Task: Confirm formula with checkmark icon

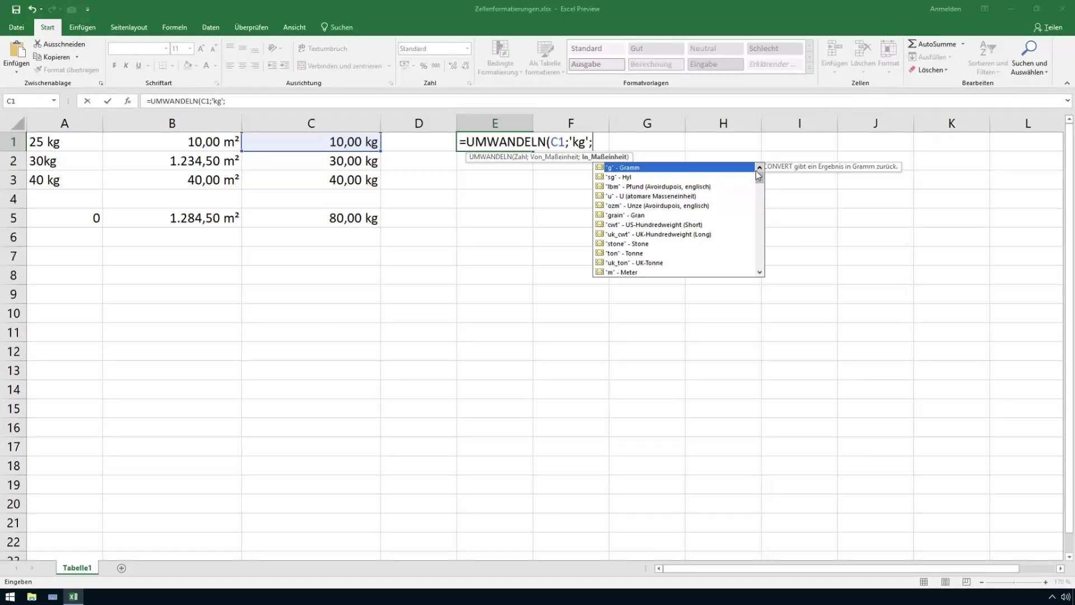Action: coord(107,101)
